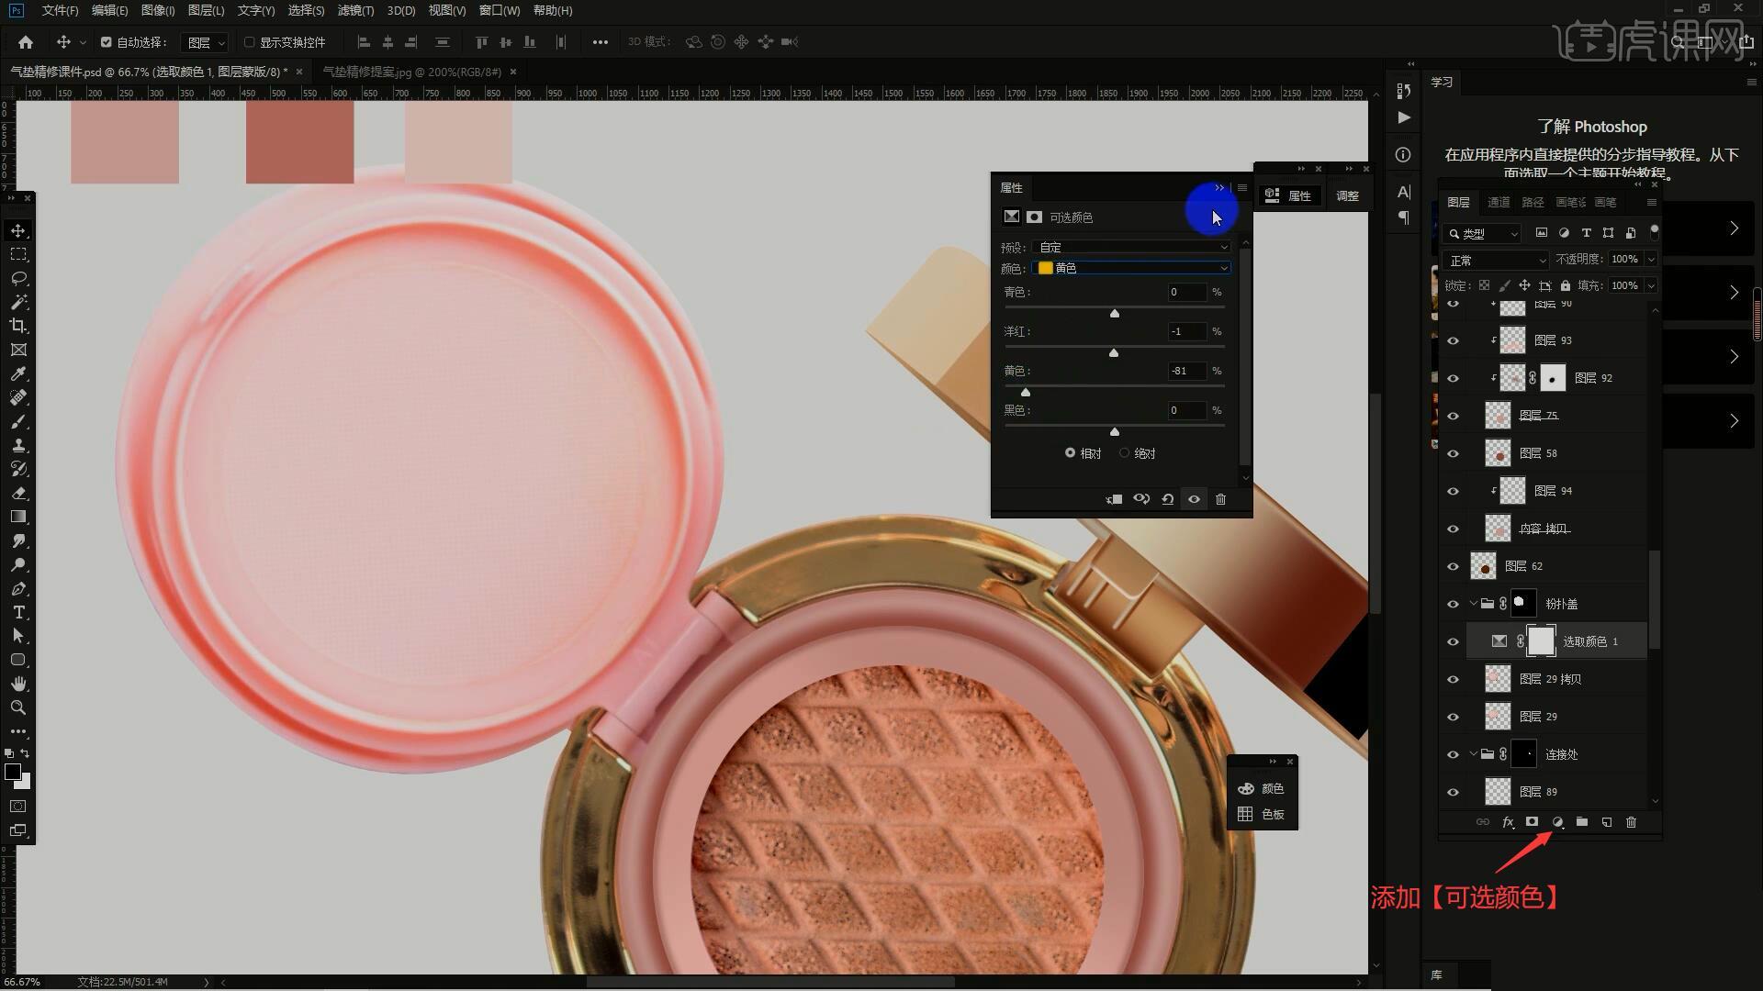Select the Crop tool
The image size is (1763, 991).
click(x=18, y=326)
